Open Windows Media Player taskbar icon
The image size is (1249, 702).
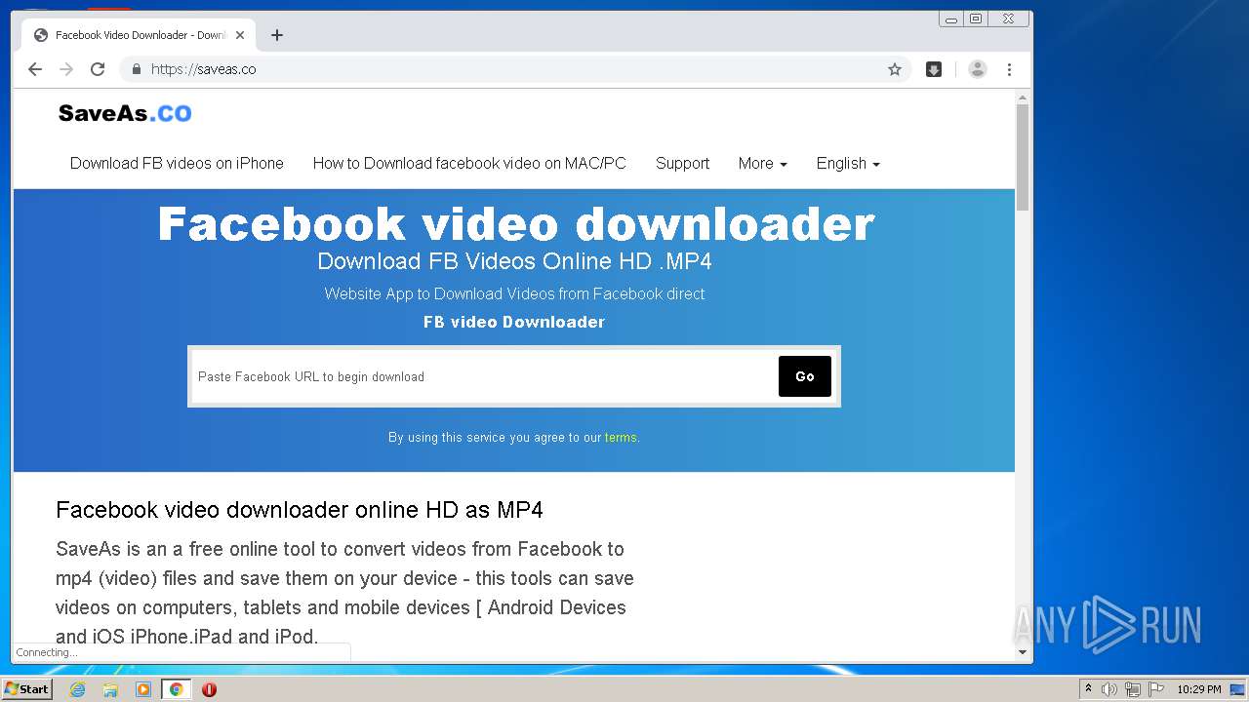[143, 689]
